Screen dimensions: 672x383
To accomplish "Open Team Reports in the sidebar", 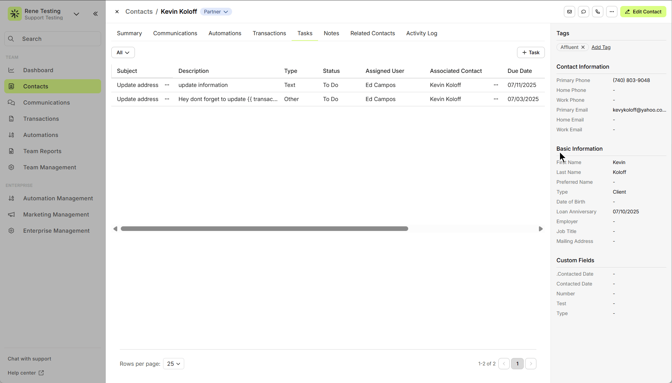I will 42,151.
